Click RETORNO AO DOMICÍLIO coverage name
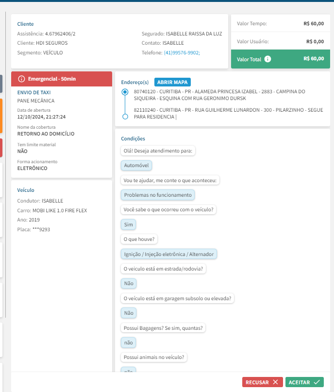The width and height of the screenshot is (334, 392). [46, 134]
